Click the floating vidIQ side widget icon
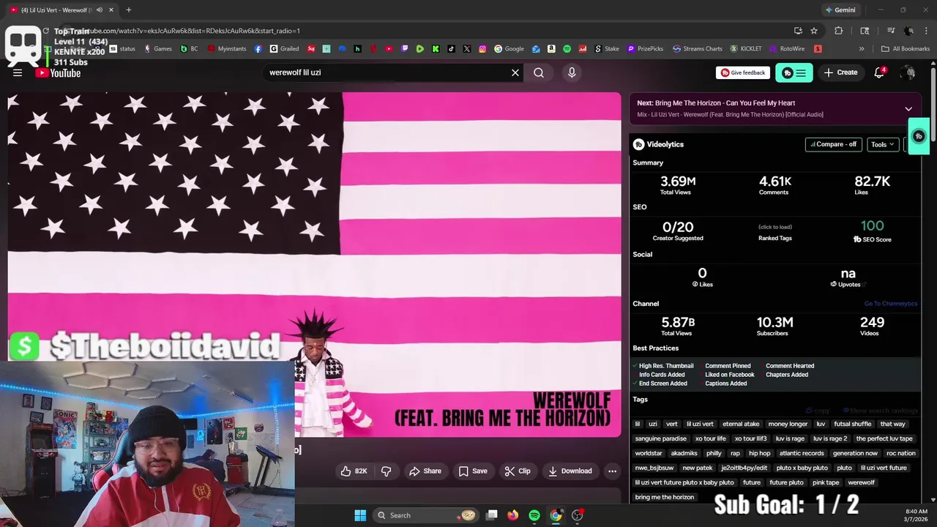 919,136
